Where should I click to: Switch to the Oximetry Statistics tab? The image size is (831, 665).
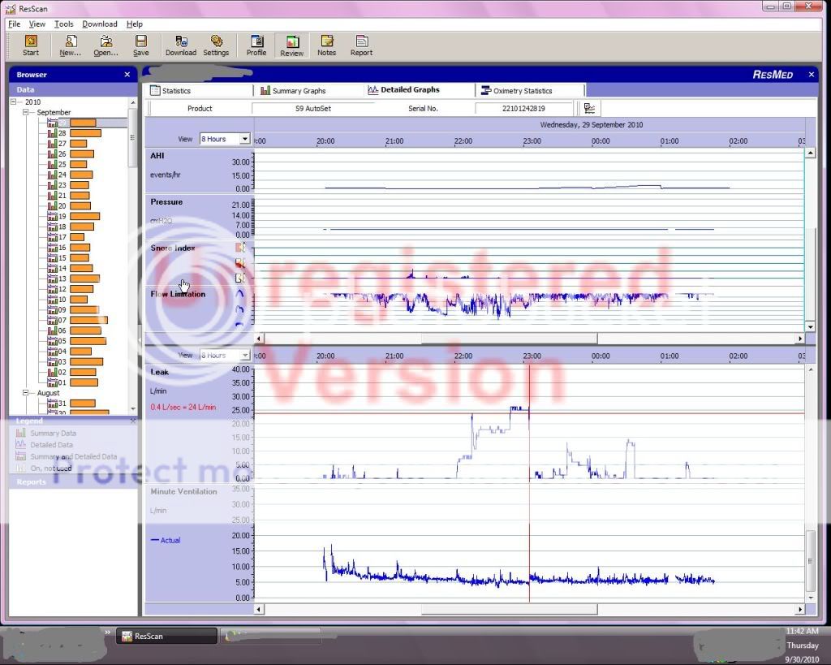pos(522,91)
